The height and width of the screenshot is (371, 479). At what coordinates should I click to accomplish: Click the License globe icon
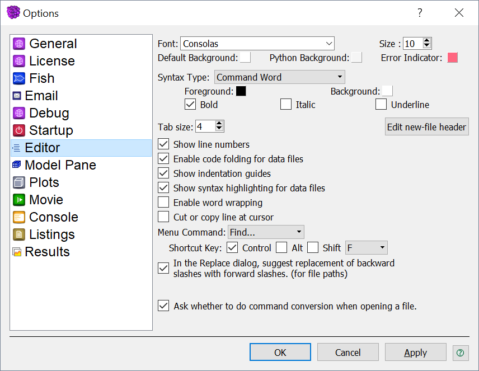19,61
